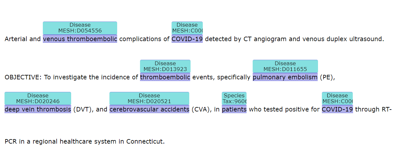Image resolution: width=393 pixels, height=151 pixels.
Task: Select the highlighted "pulmonary embolism" entity
Action: click(x=285, y=77)
